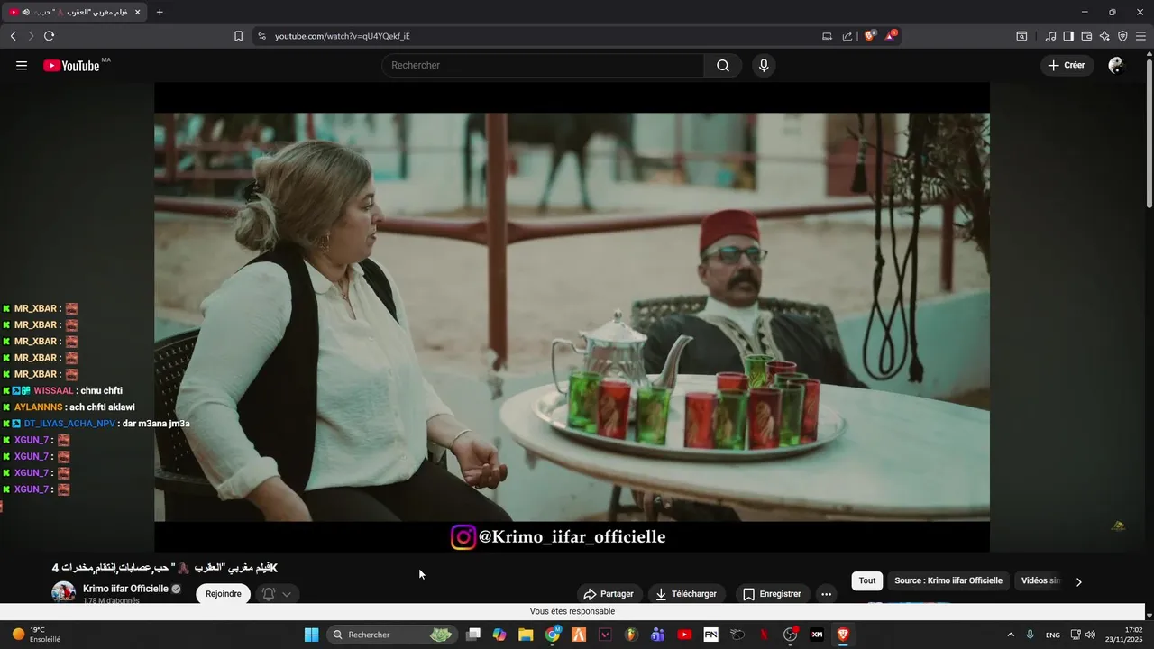Viewport: 1154px width, 649px height.
Task: Click the address bar URL
Action: [x=343, y=36]
